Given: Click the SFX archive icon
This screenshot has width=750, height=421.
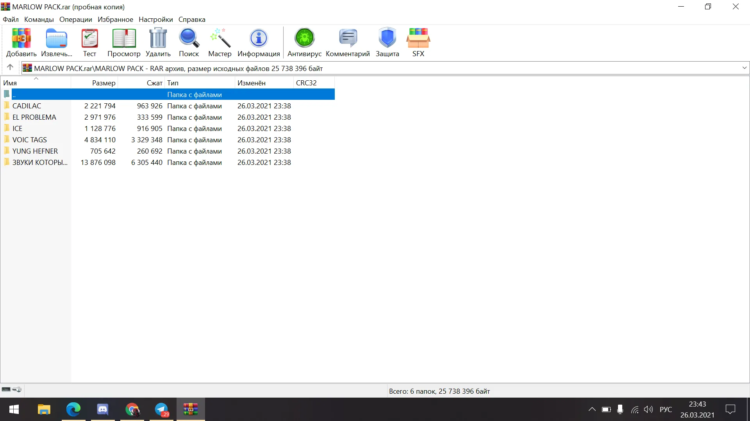Looking at the screenshot, I should [418, 42].
